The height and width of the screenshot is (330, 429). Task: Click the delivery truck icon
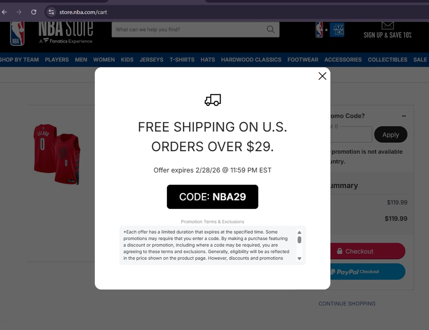tap(213, 100)
